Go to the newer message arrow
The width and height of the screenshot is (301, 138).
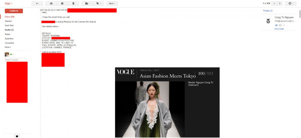275,3
